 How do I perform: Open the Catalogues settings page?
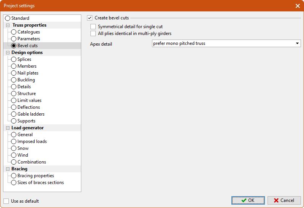[x=14, y=32]
